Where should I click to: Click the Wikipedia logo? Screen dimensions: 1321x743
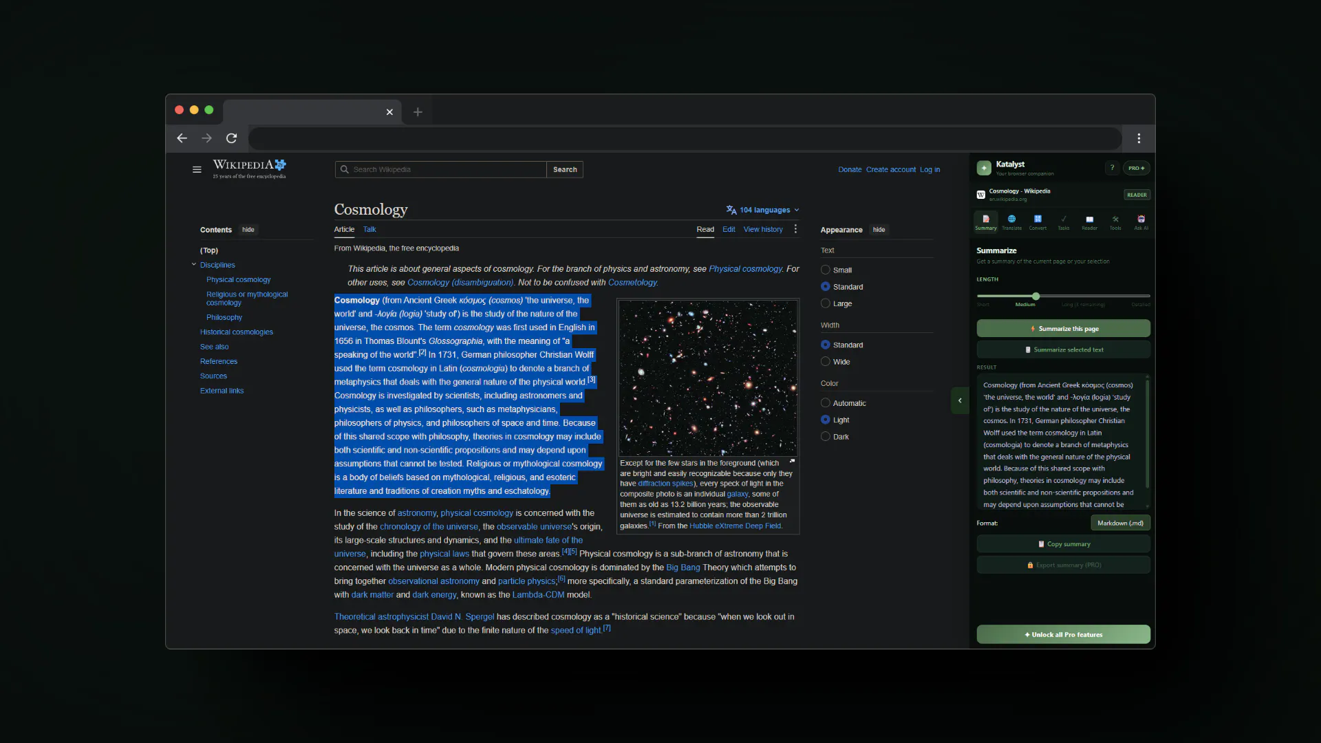pyautogui.click(x=249, y=169)
